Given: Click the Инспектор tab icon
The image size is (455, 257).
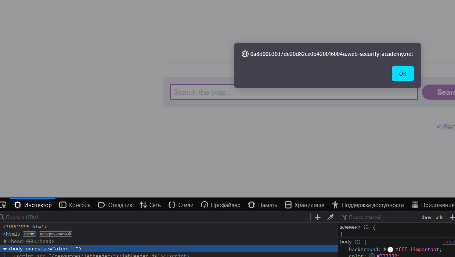Looking at the screenshot, I should pos(18,205).
